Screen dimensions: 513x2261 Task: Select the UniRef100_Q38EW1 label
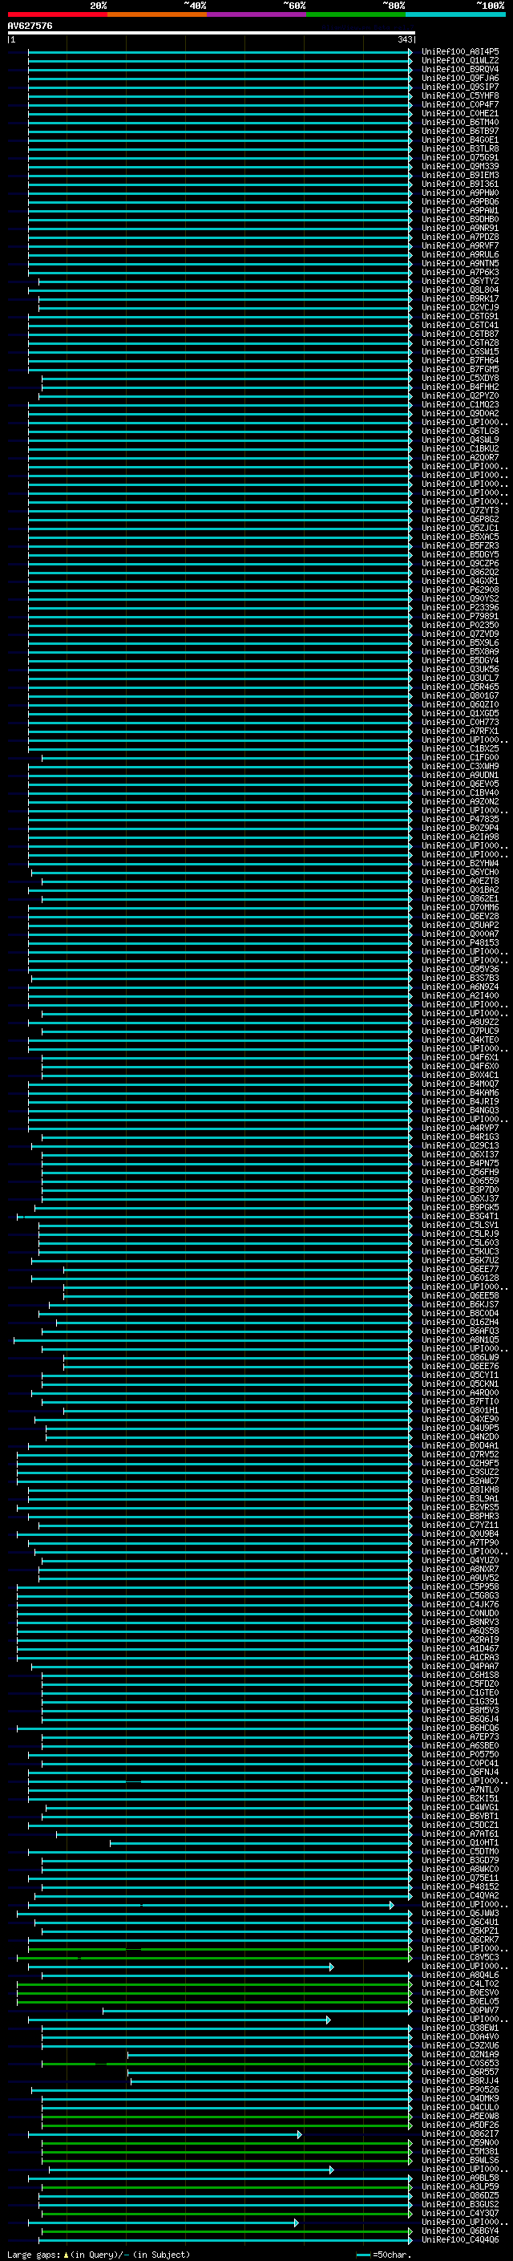pyautogui.click(x=460, y=2028)
